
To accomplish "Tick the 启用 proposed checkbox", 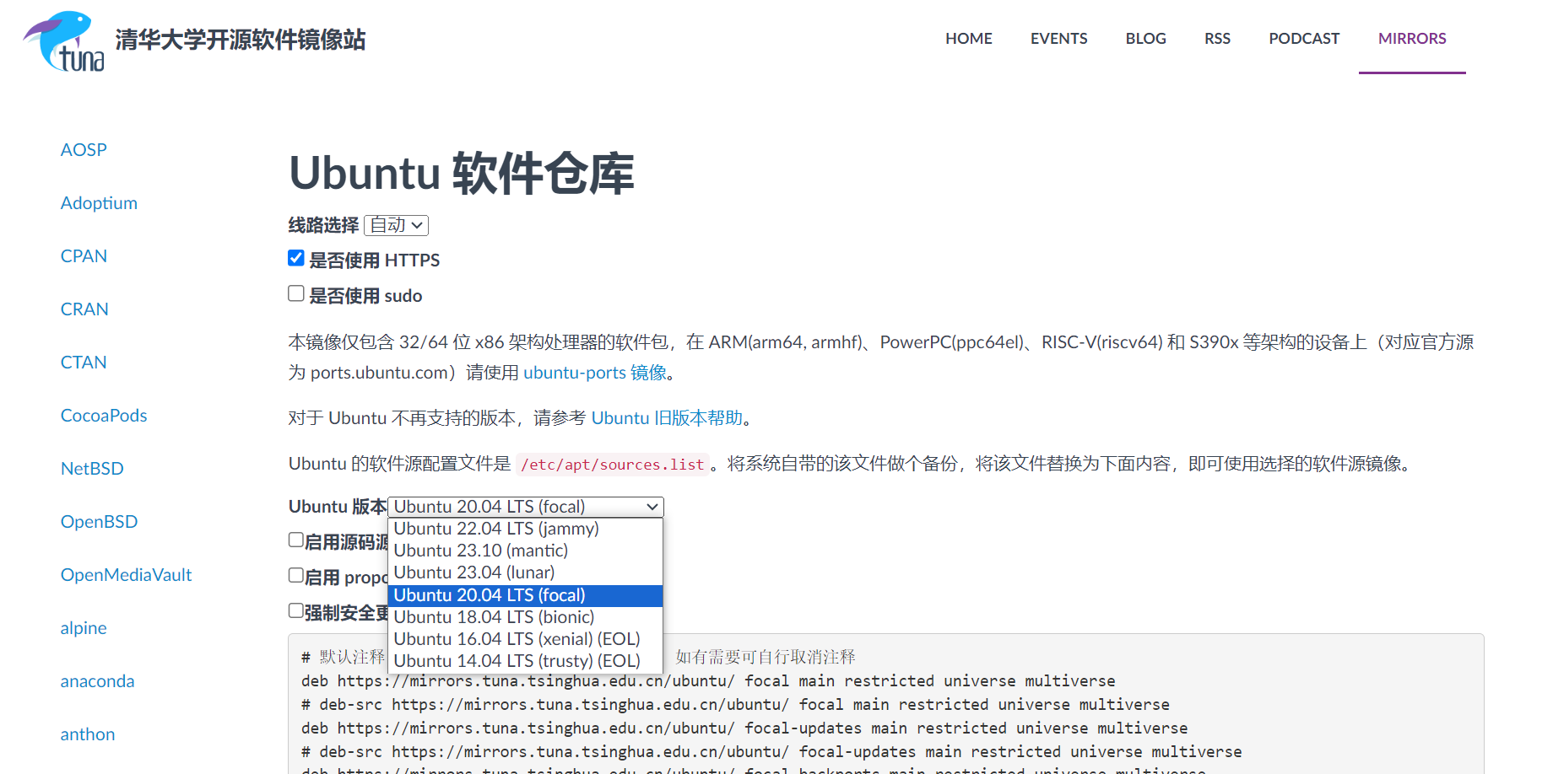I will (296, 576).
